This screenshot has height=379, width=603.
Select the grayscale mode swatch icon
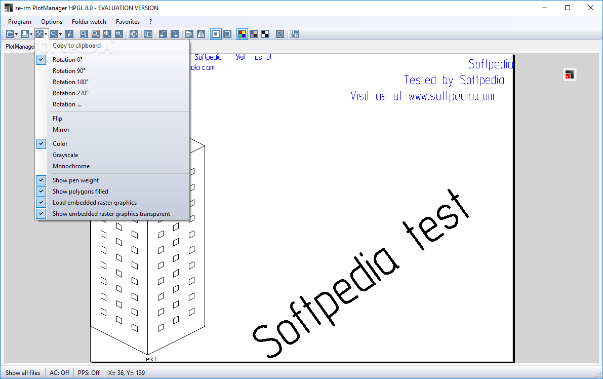tap(254, 34)
